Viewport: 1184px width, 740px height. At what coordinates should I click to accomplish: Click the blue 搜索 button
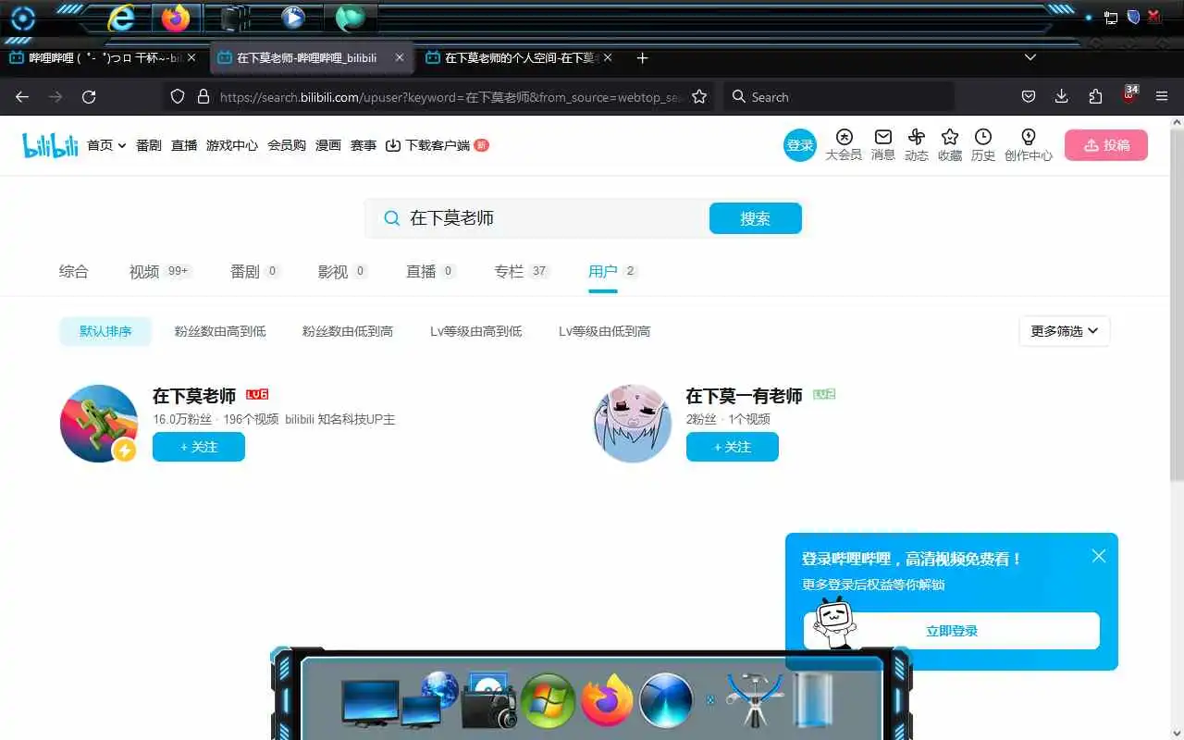click(755, 218)
